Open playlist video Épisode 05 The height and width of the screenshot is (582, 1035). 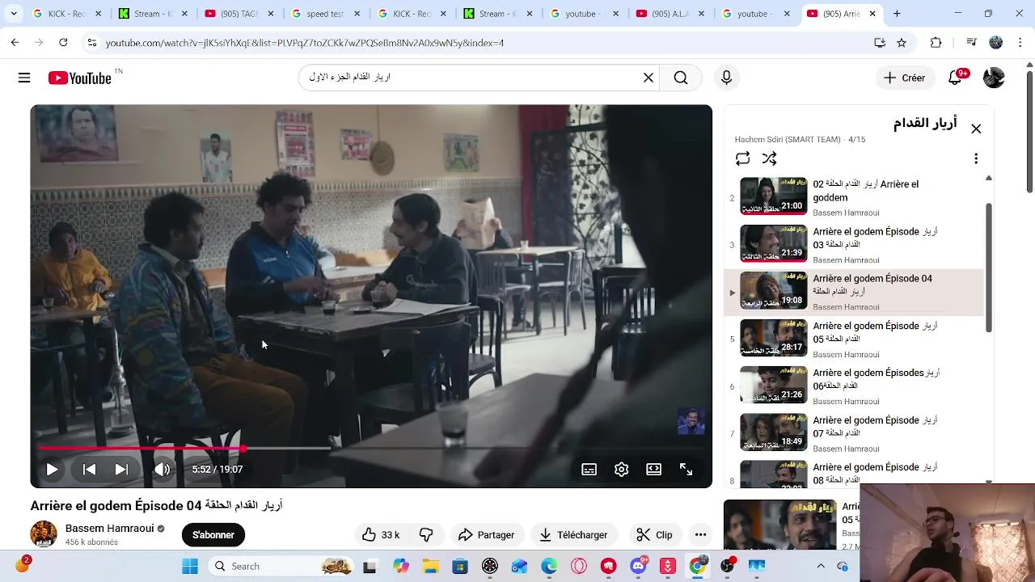pos(854,339)
